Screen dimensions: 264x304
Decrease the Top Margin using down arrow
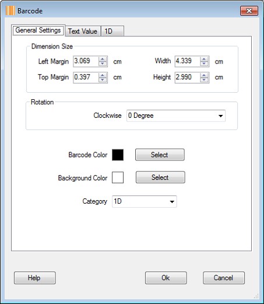click(x=103, y=80)
